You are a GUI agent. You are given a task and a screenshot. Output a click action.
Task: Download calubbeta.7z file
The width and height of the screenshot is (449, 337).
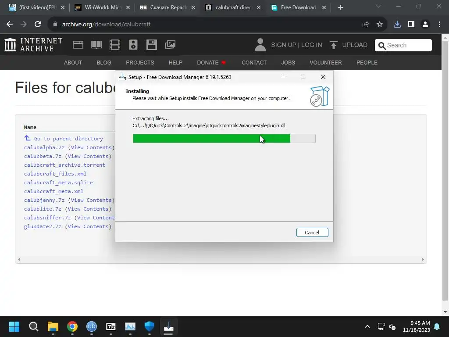[43, 156]
